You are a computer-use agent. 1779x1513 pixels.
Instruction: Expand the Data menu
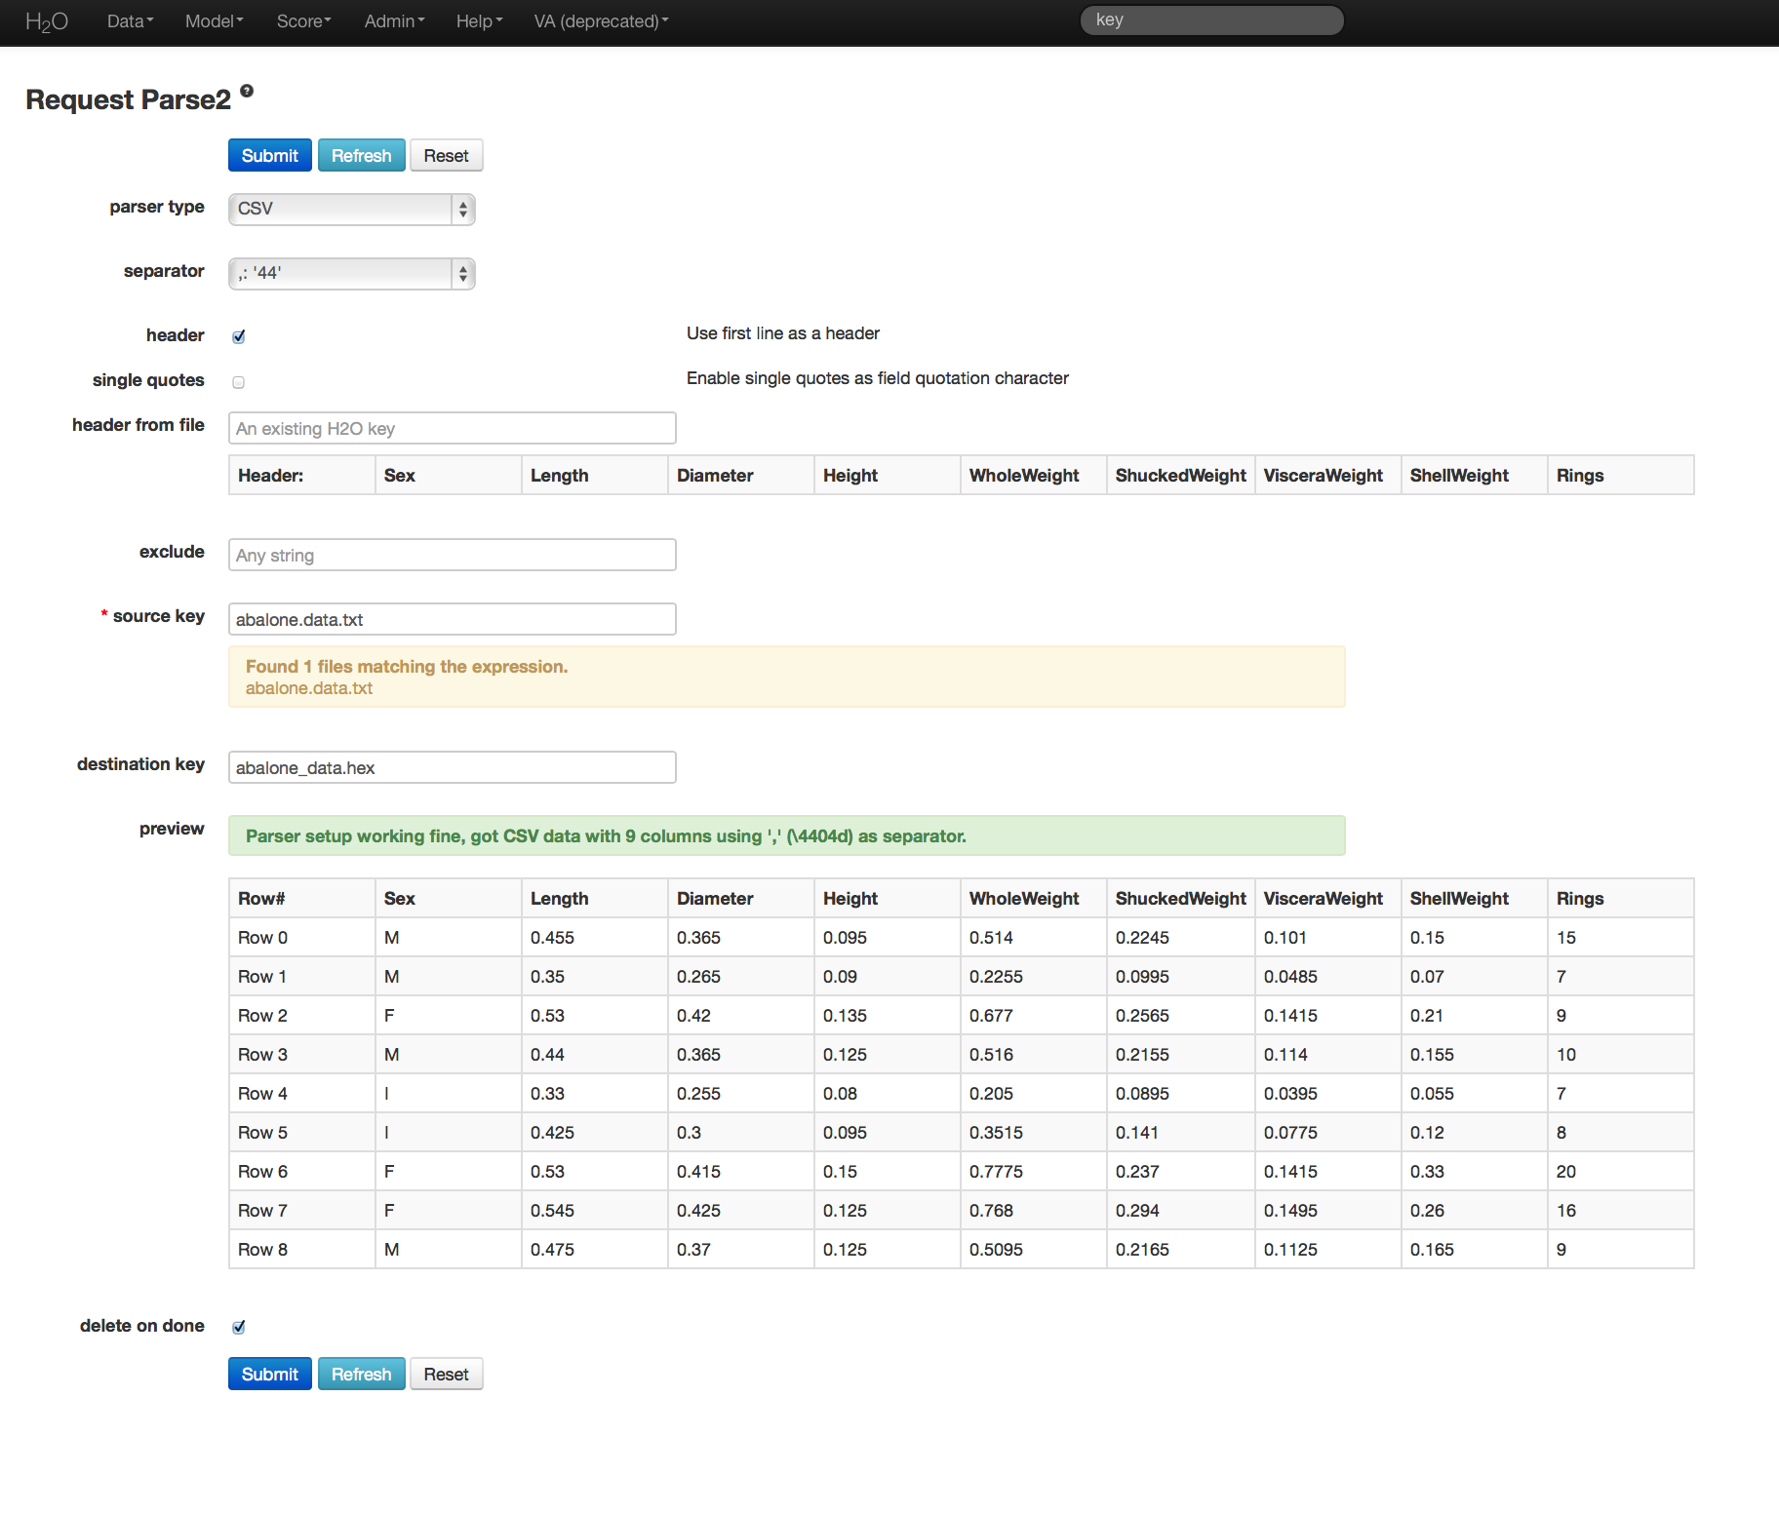point(130,21)
